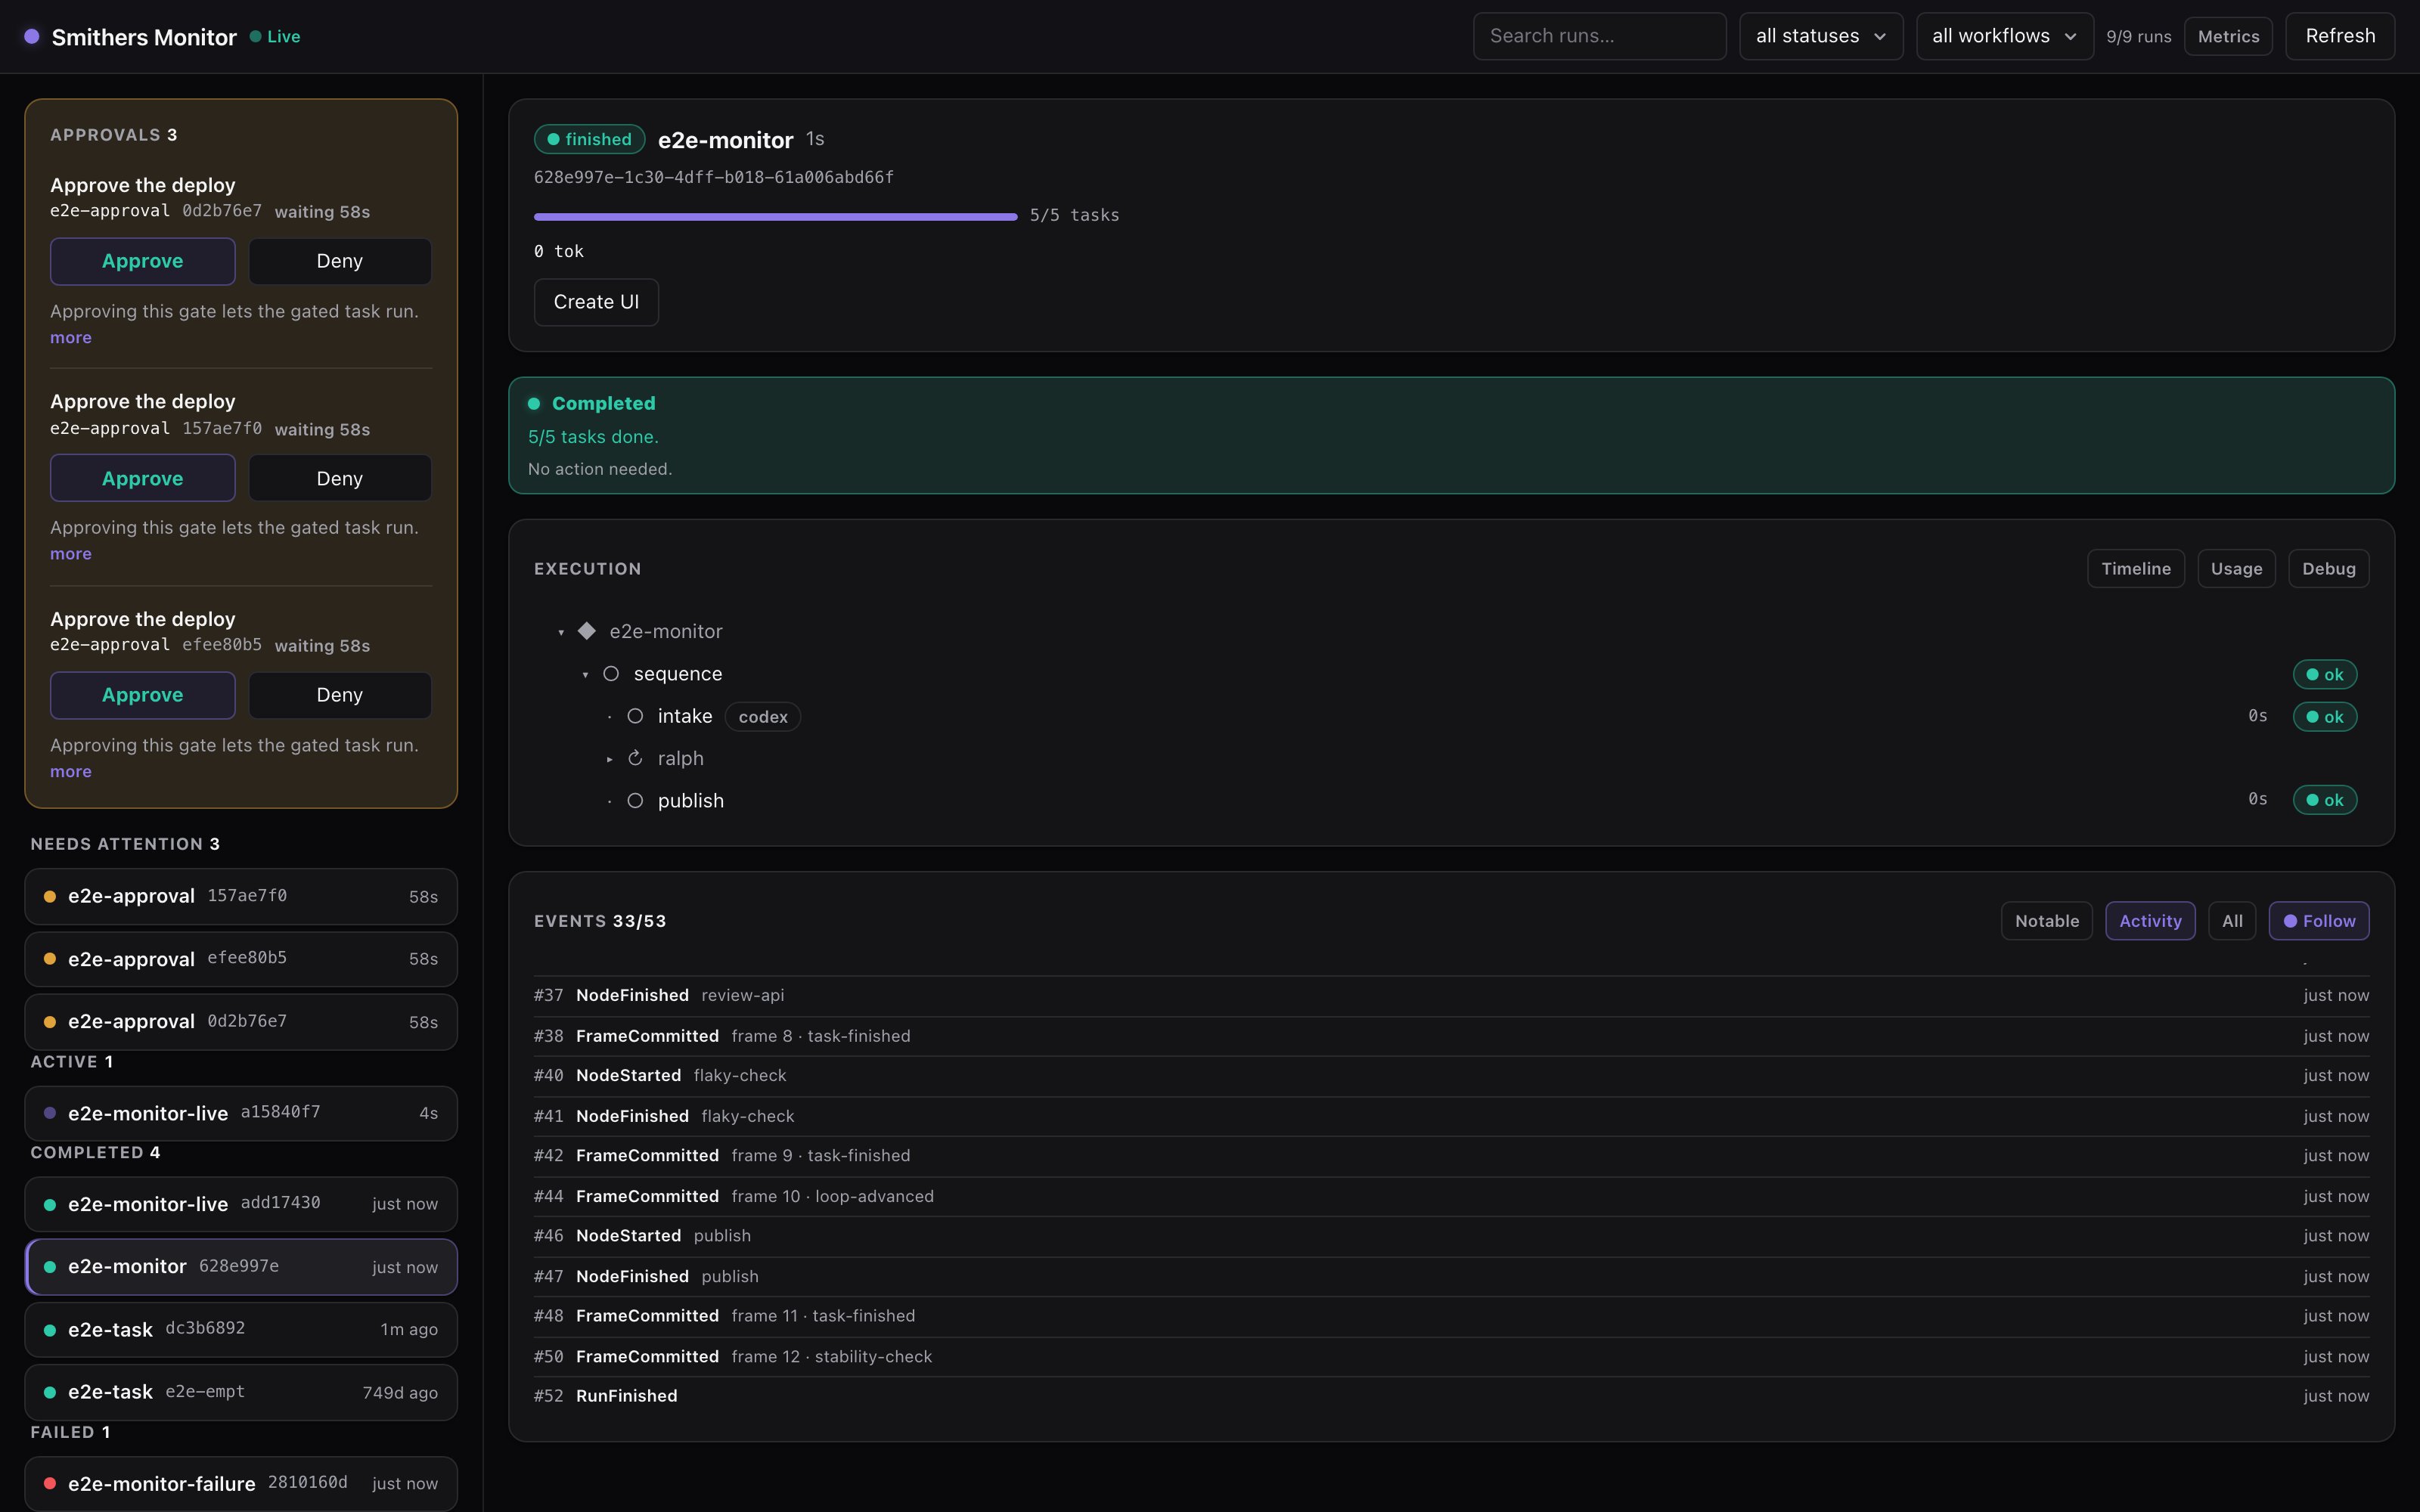Click event #37 NodeFinished review-api
The height and width of the screenshot is (1512, 2420).
click(x=1451, y=996)
